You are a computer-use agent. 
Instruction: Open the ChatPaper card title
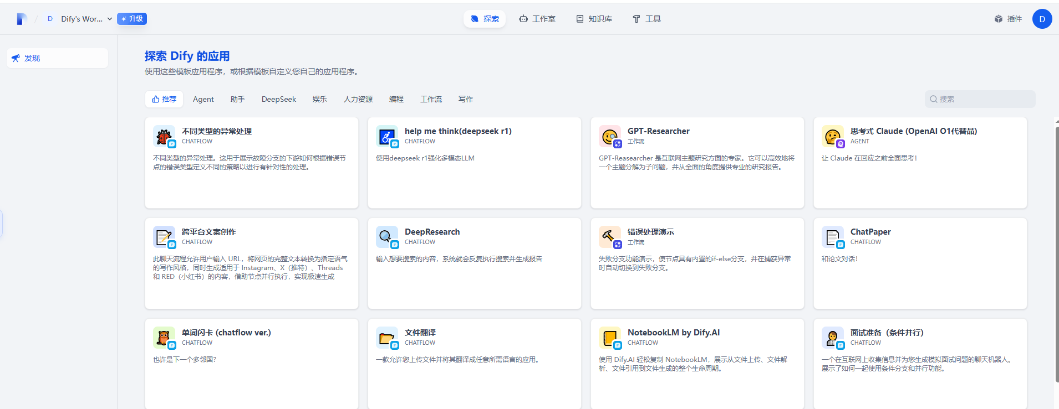pos(870,232)
